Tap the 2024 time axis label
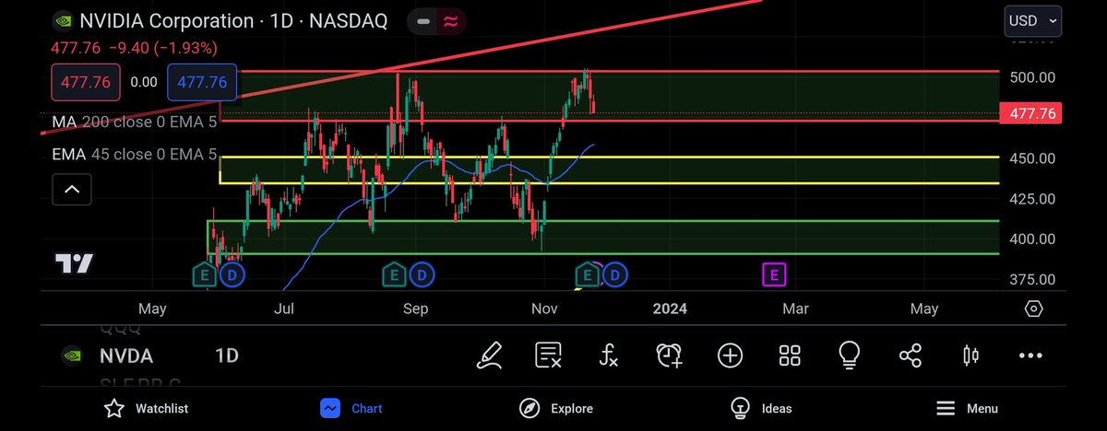Screen dimensions: 1107x431 click(669, 309)
